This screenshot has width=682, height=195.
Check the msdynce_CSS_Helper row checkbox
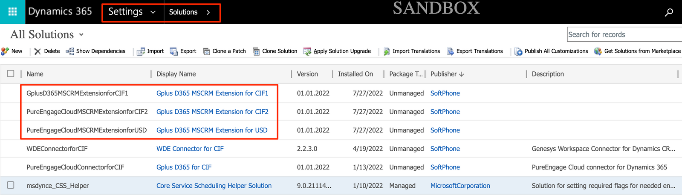click(x=11, y=185)
